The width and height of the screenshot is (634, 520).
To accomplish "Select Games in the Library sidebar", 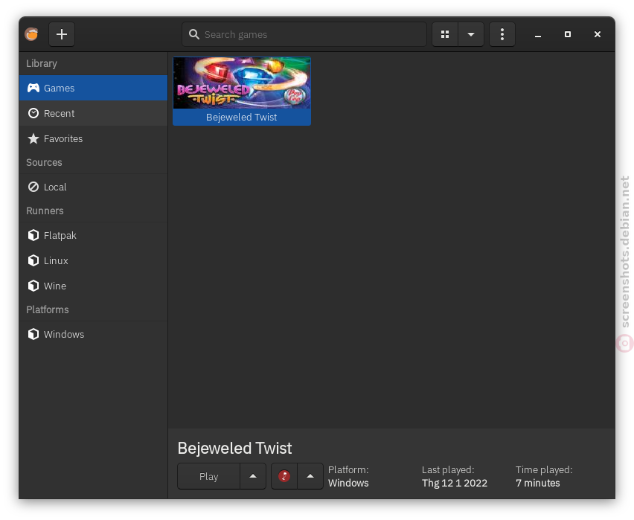I will pyautogui.click(x=94, y=88).
